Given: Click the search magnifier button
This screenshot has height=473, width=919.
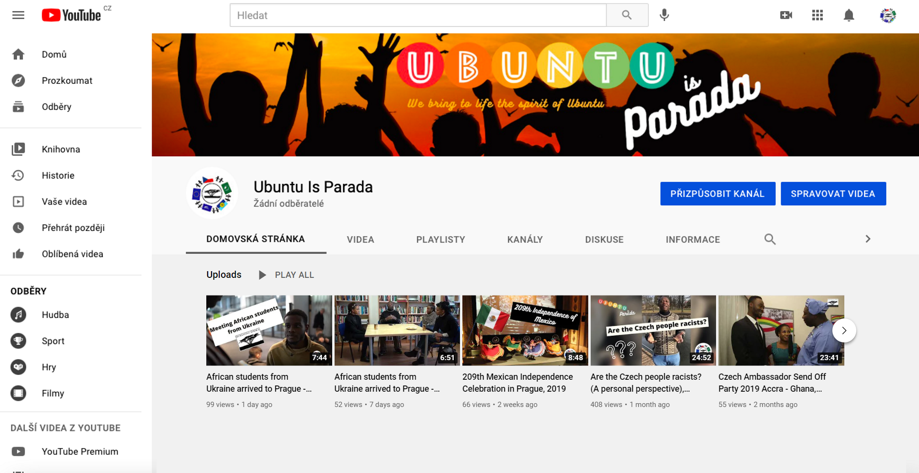Looking at the screenshot, I should pos(627,15).
